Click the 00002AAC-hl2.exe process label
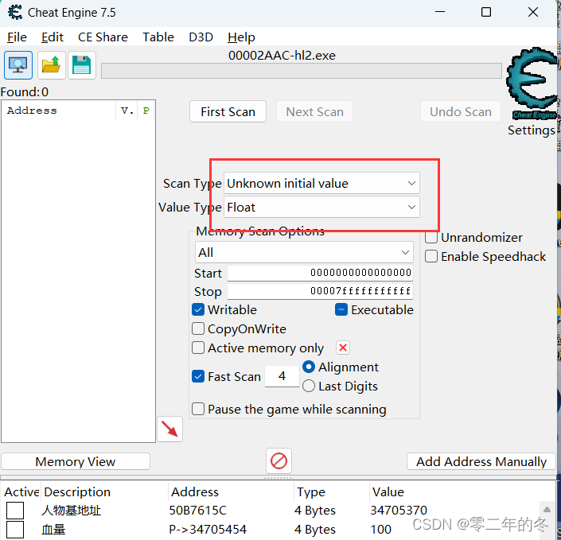 pos(282,56)
